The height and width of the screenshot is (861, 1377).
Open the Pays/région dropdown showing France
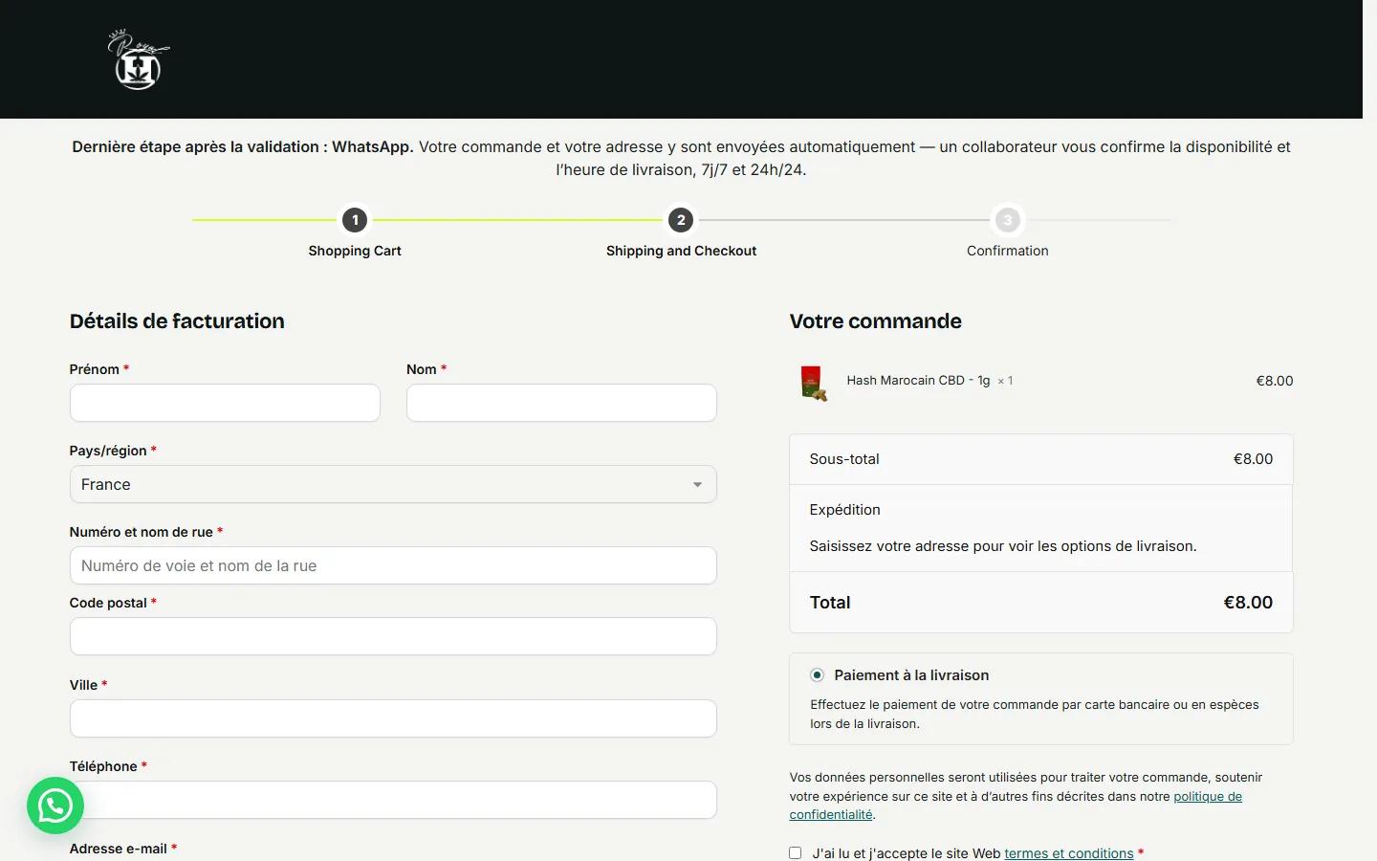tap(393, 484)
